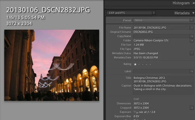The image size is (195, 120).
Task: Set rating to two stars via second dot
Action: click(139, 64)
